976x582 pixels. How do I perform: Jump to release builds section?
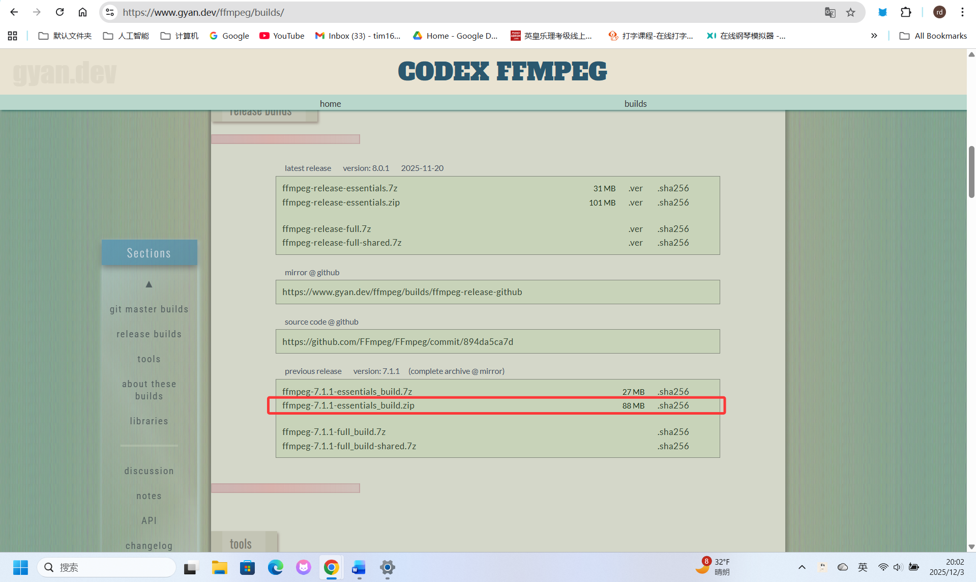point(149,334)
